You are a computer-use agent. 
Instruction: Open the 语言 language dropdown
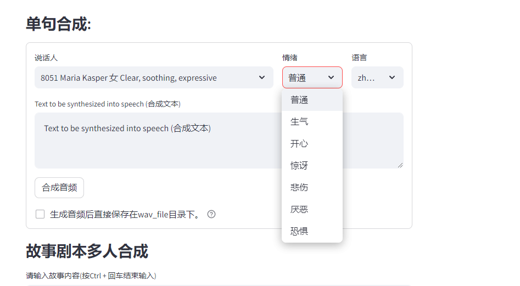click(377, 77)
